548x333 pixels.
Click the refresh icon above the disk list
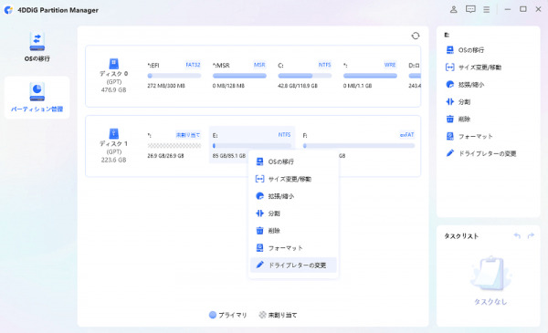click(x=416, y=36)
